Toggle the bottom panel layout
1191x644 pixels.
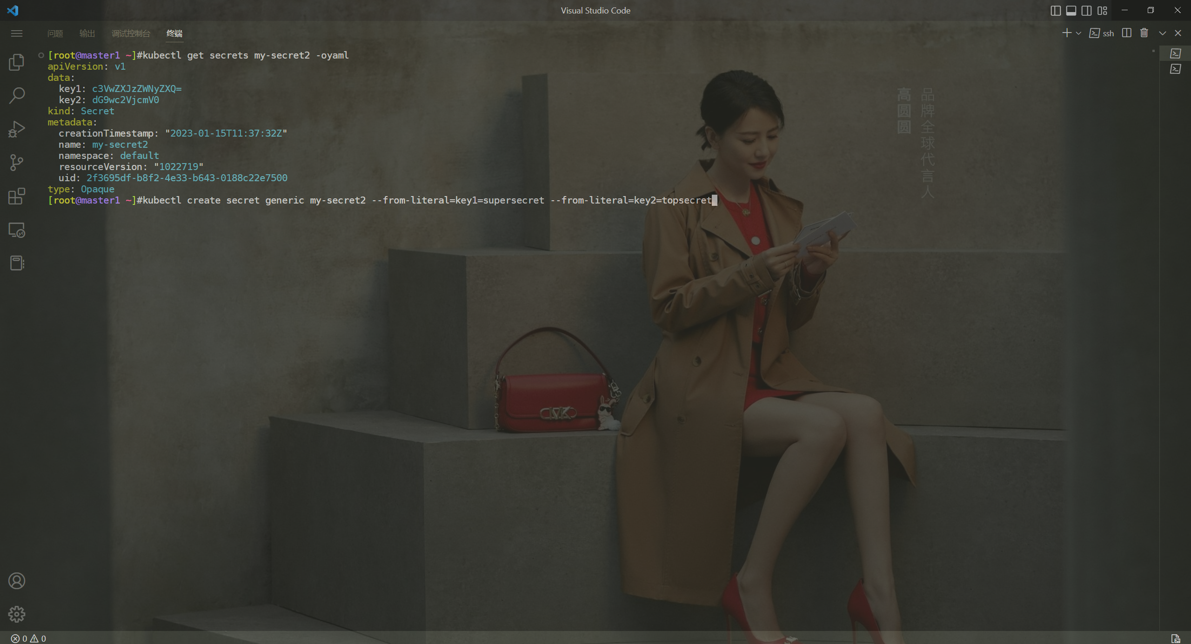(x=1071, y=11)
